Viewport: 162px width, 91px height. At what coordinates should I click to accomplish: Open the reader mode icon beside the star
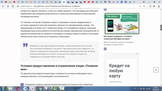click(140, 6)
